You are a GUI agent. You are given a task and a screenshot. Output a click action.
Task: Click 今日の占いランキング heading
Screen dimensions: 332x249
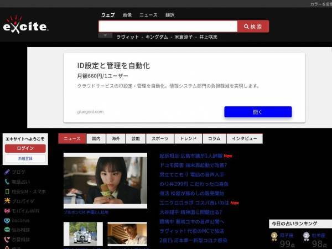(x=294, y=224)
